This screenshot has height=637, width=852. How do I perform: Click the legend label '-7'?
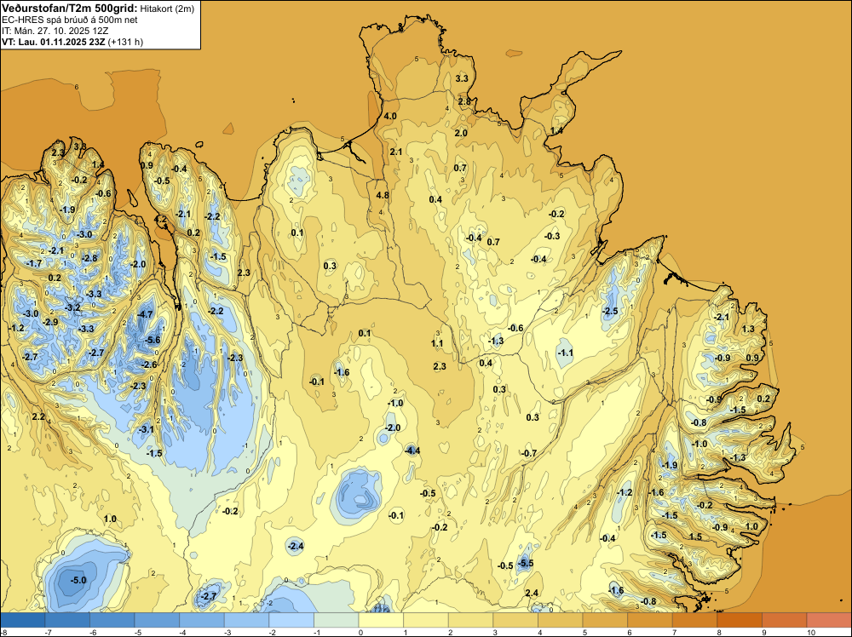click(x=48, y=633)
